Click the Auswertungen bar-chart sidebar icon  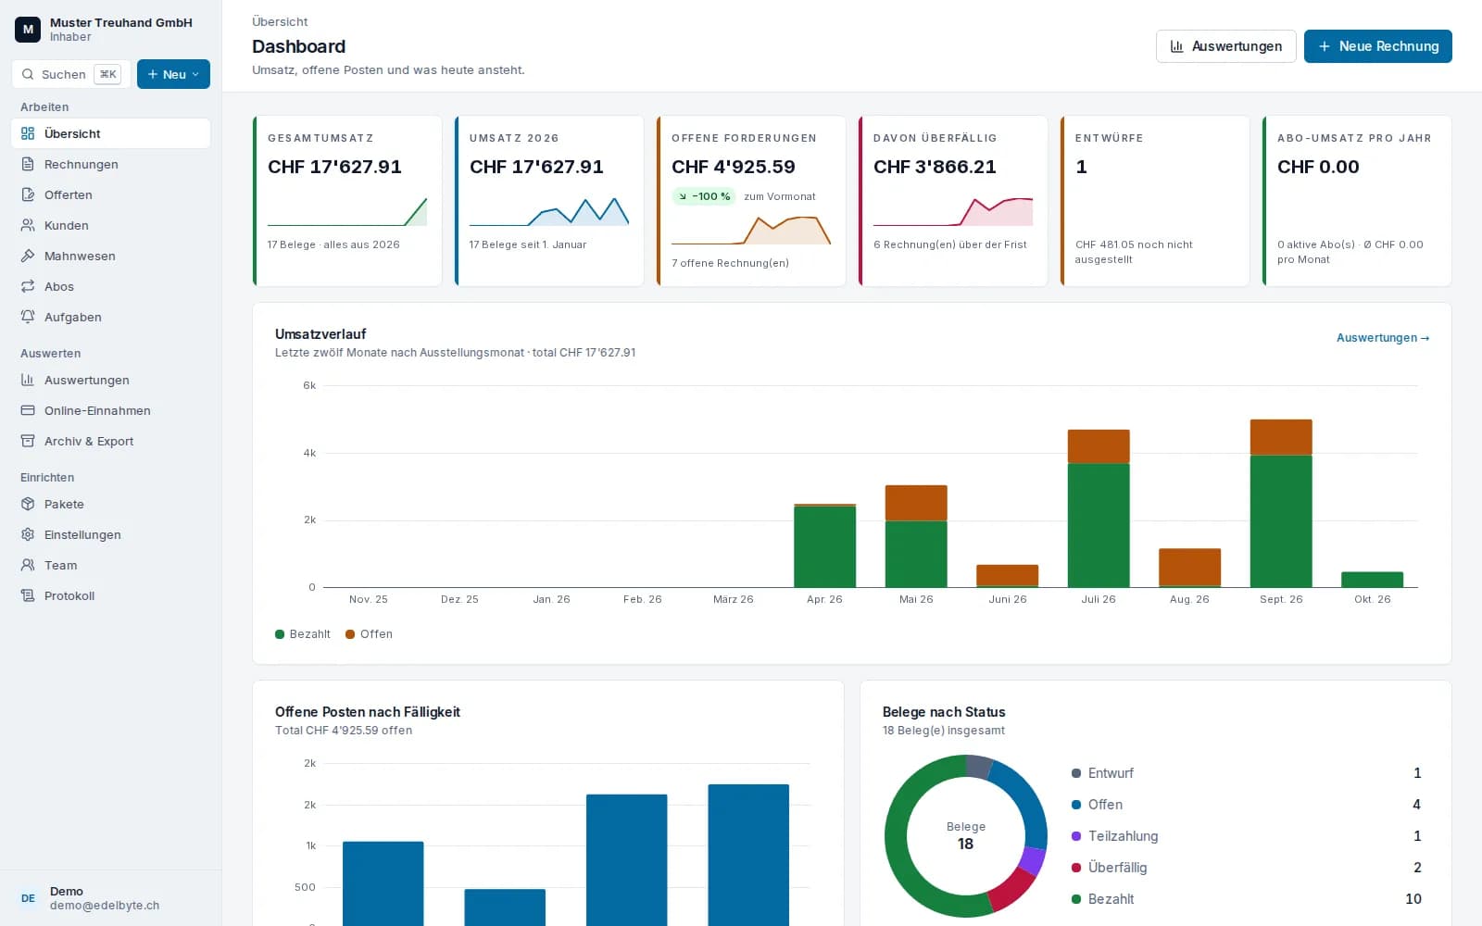(28, 380)
